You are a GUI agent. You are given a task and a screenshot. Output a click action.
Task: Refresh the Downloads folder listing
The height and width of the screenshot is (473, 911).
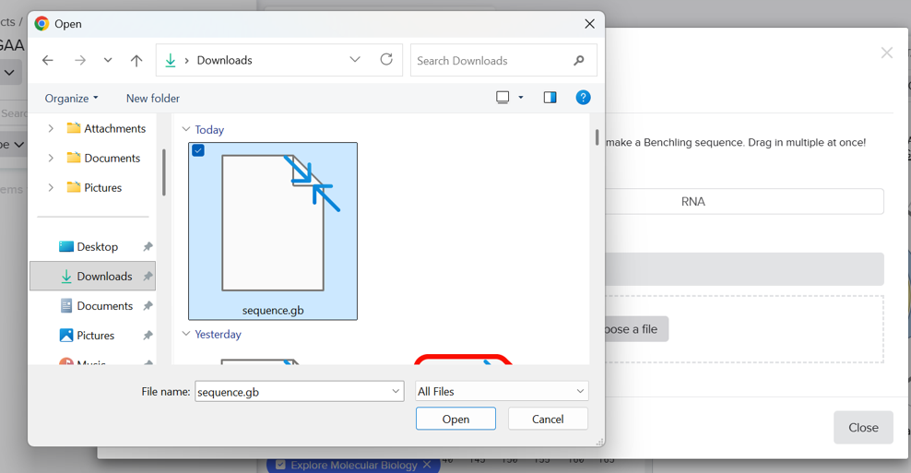pyautogui.click(x=386, y=60)
